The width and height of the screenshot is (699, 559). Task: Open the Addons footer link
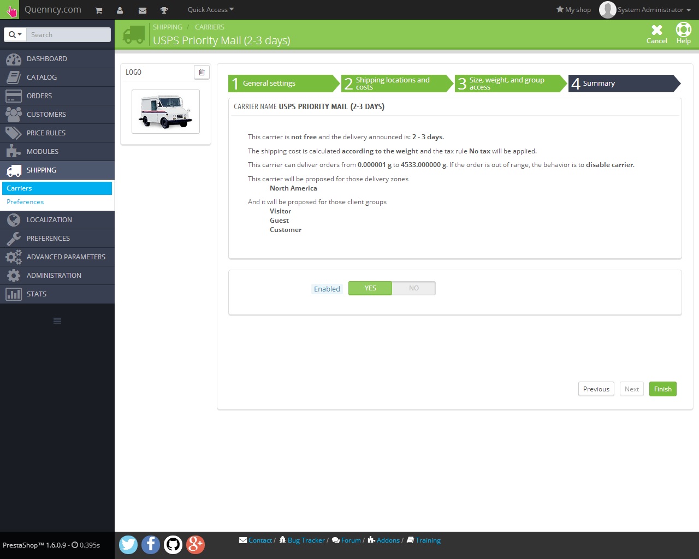coord(384,540)
